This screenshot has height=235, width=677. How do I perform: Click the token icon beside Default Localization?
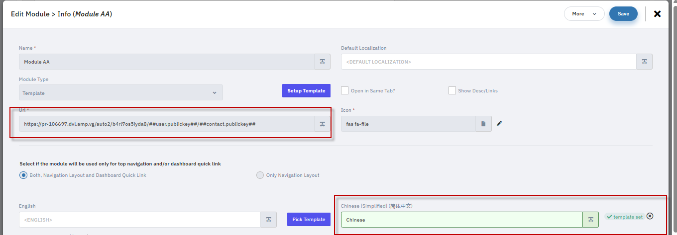pyautogui.click(x=644, y=62)
